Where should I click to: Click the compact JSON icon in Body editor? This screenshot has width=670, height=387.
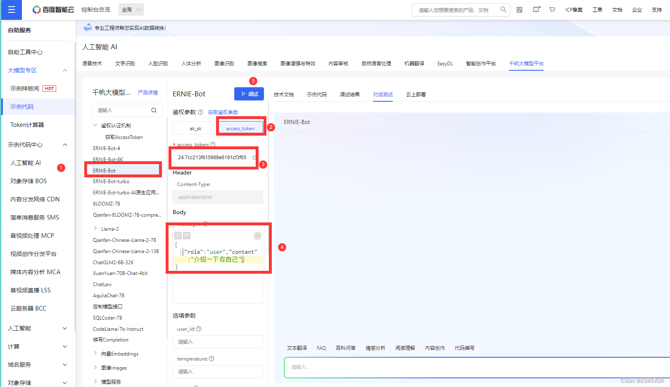point(187,236)
